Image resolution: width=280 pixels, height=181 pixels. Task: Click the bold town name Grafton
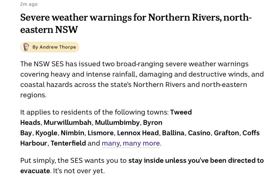coord(227,133)
